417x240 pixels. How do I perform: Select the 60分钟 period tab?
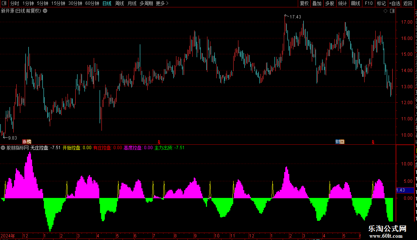click(92, 3)
